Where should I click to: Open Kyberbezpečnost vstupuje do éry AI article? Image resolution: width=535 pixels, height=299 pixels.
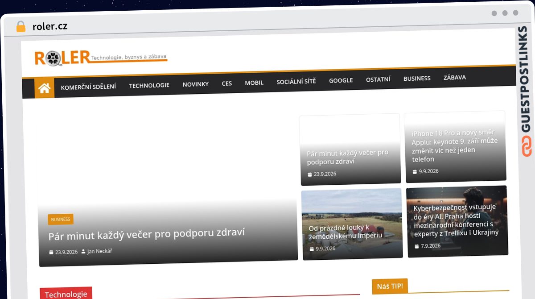[456, 220]
